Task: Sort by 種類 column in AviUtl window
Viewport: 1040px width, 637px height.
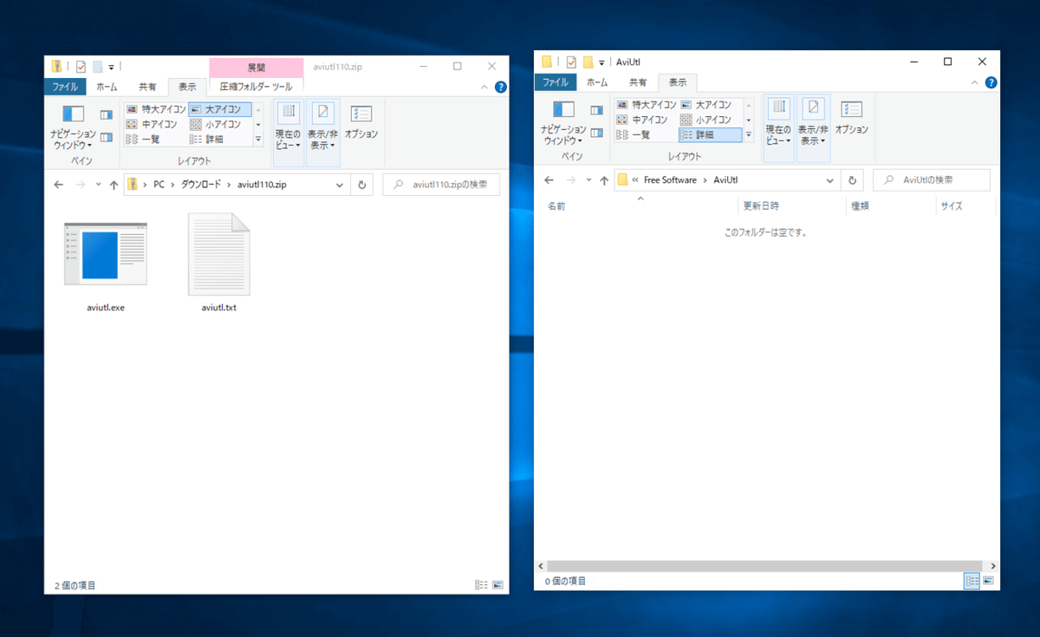Action: [891, 206]
